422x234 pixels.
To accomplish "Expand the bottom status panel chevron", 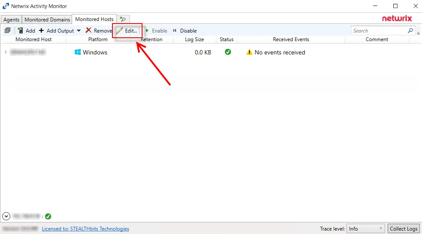I will (6, 216).
